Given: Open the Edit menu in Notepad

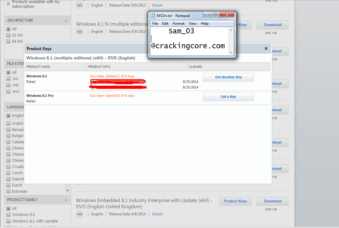Looking at the screenshot, I should click(x=165, y=23).
